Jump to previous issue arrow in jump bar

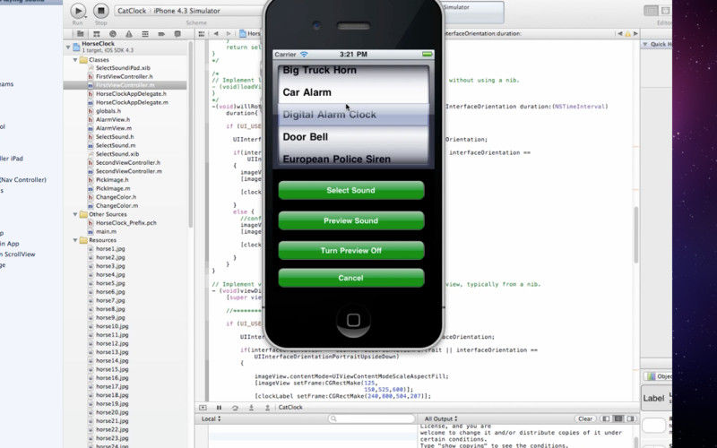[x=620, y=34]
